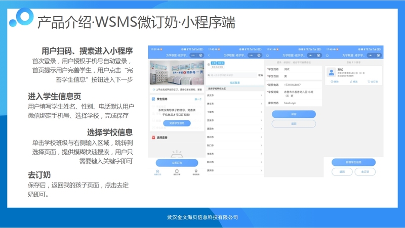Click the bottom outlined 去订奶 button
Image resolution: width=405 pixels, height=228 pixels.
pos(365,172)
